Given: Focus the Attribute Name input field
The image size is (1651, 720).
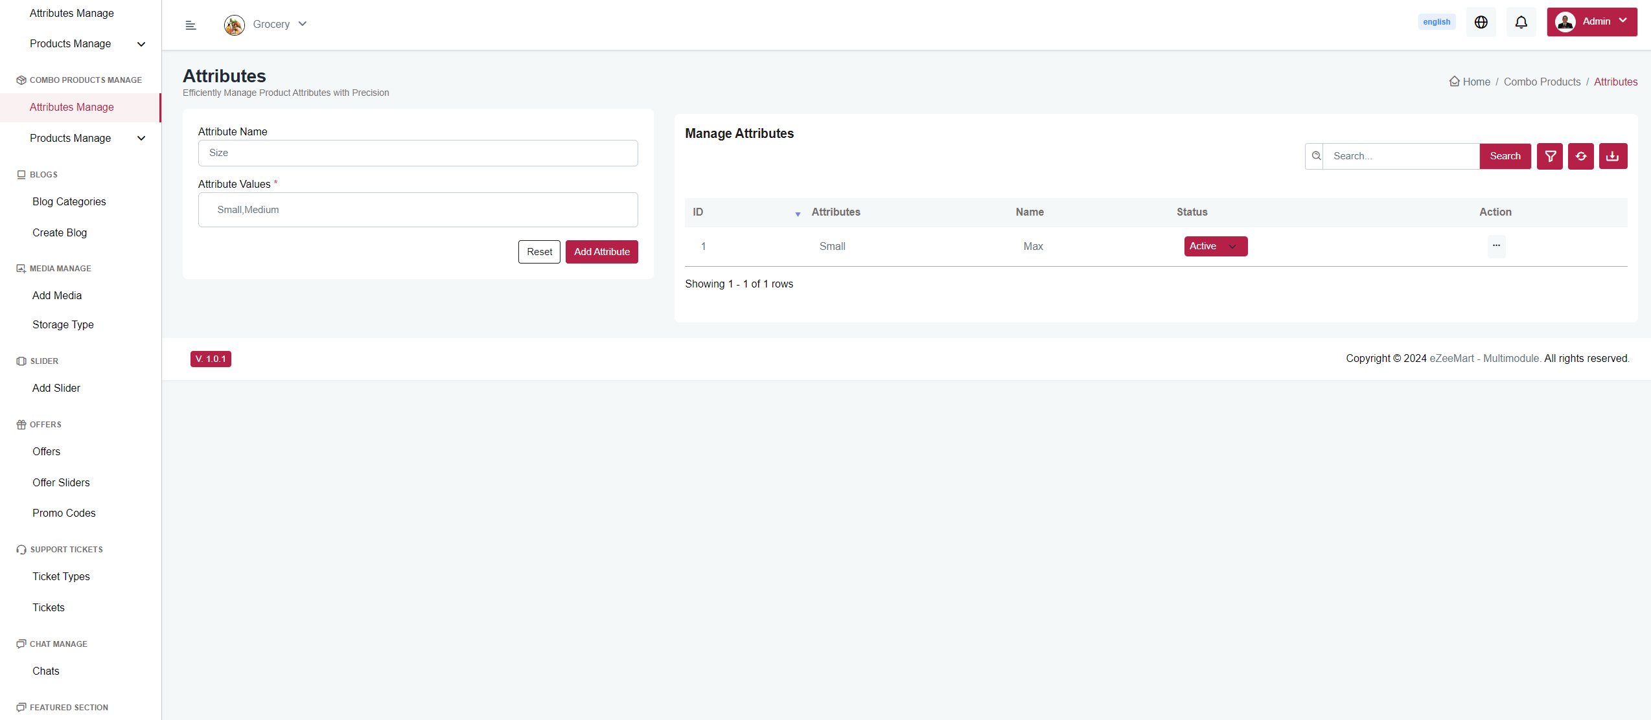Looking at the screenshot, I should (x=418, y=153).
